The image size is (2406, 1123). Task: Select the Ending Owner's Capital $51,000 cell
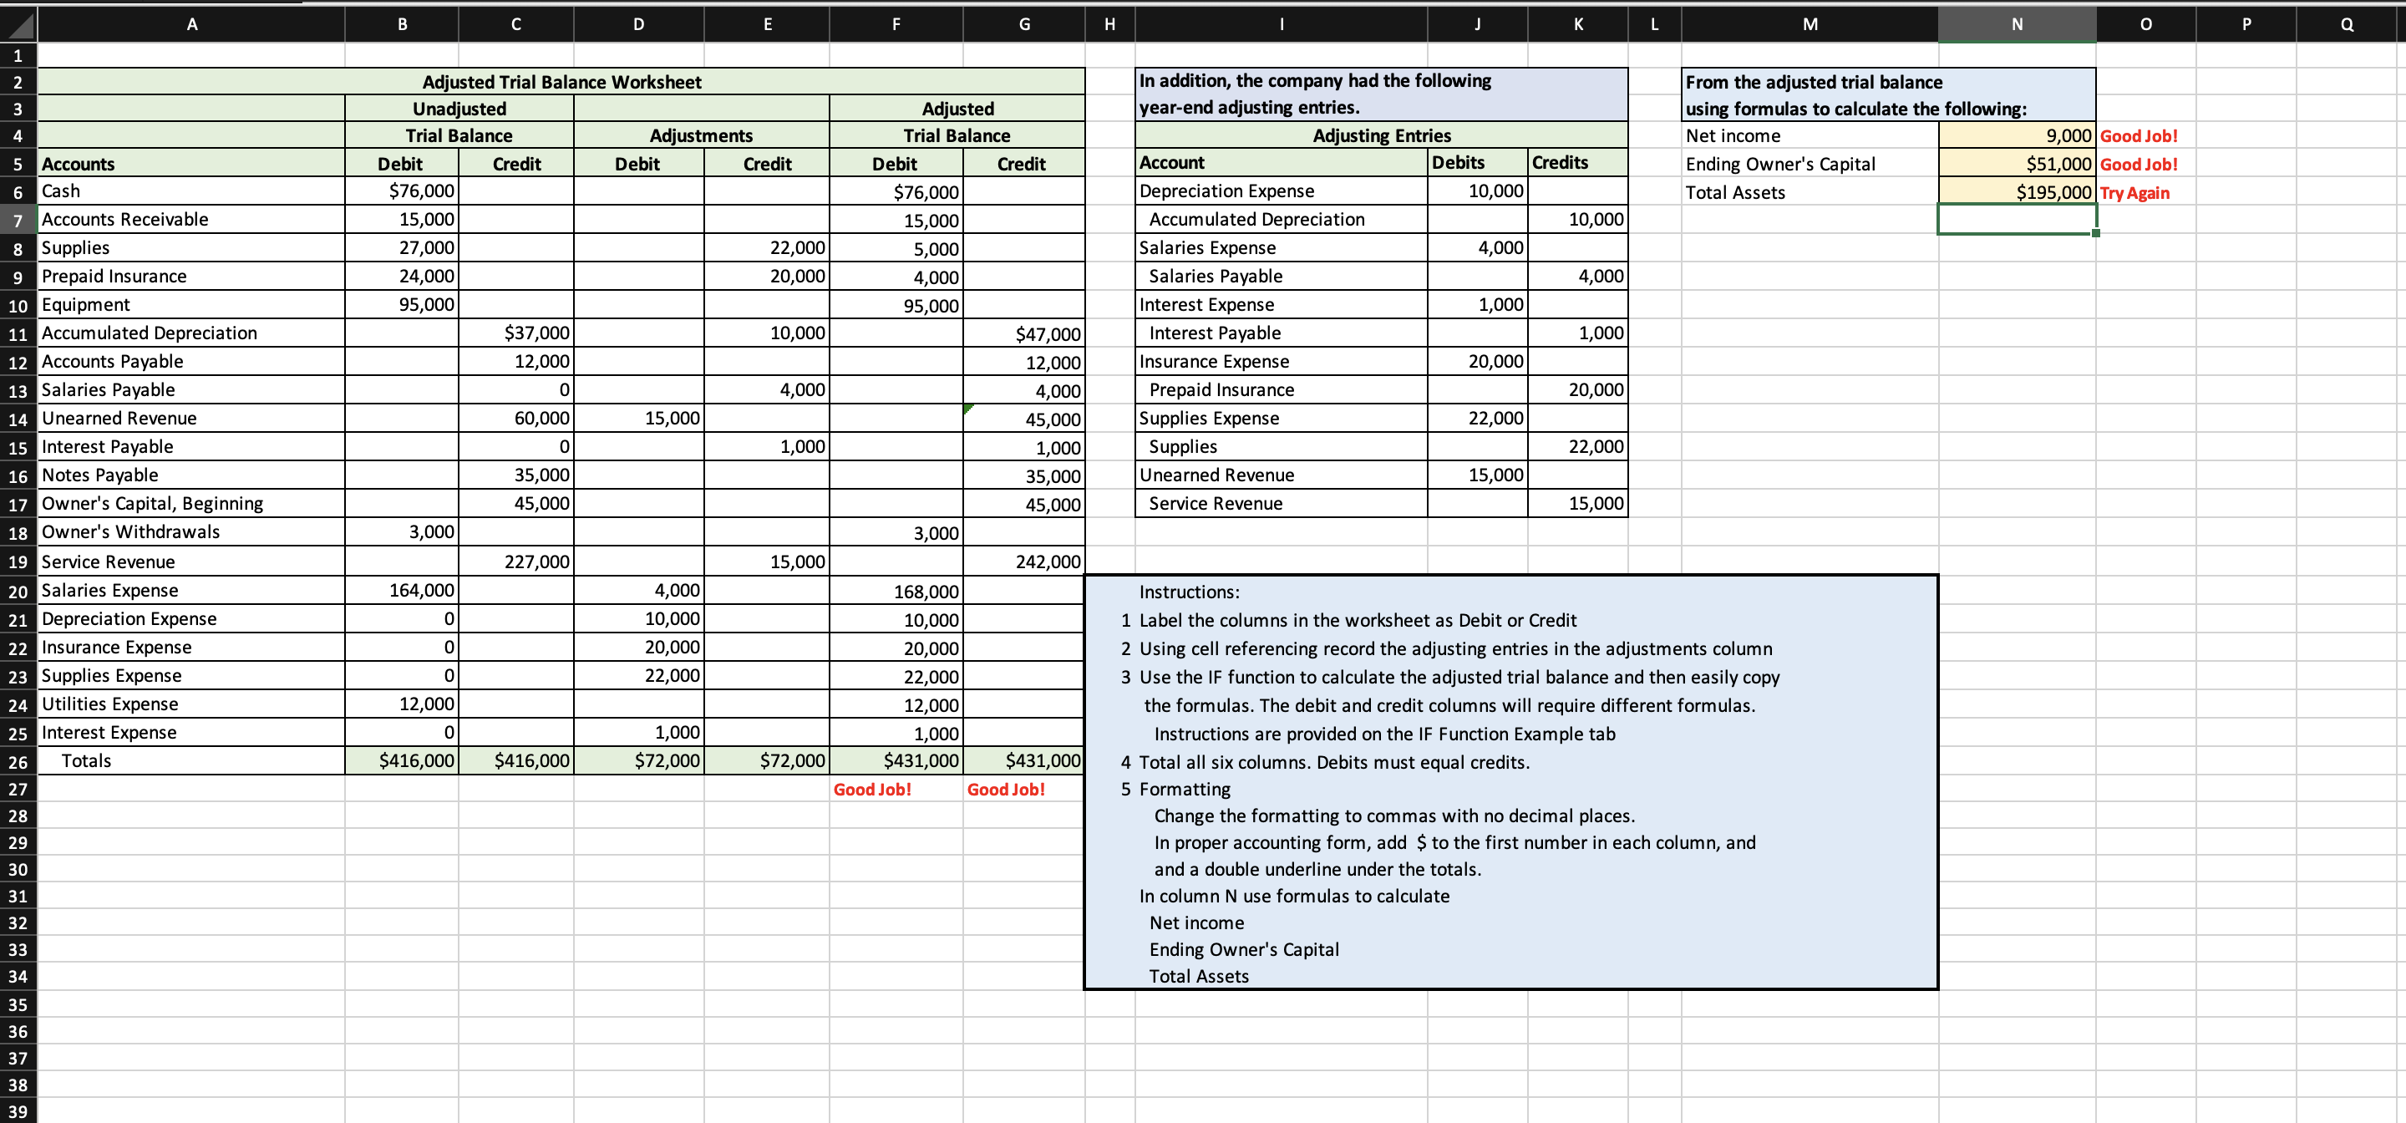click(x=2016, y=165)
